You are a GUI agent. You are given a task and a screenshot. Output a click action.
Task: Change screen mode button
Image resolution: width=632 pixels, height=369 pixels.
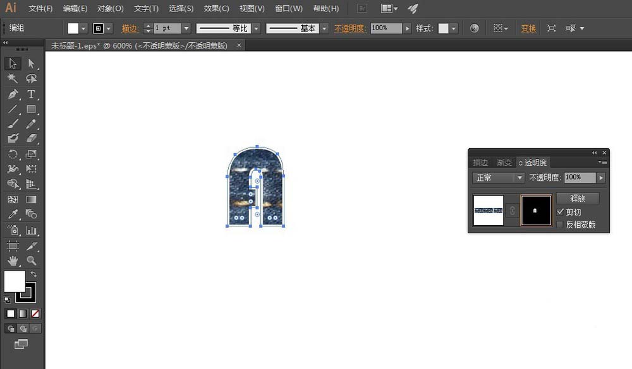pos(21,344)
